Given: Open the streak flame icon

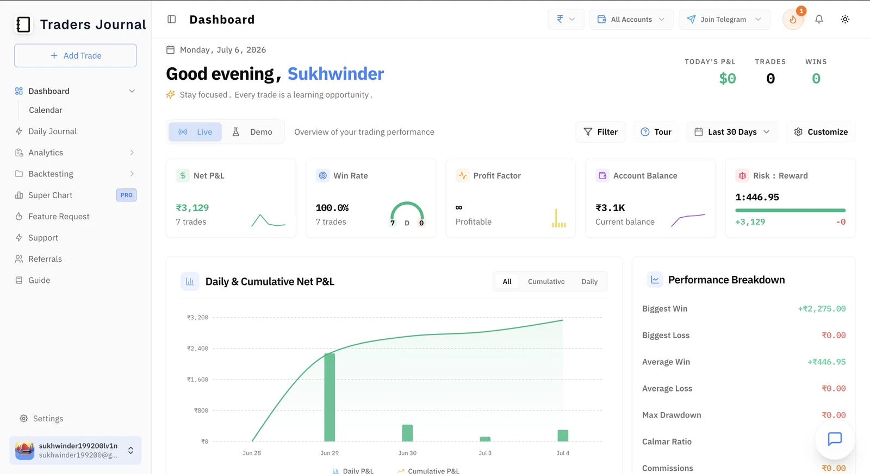Looking at the screenshot, I should tap(793, 20).
